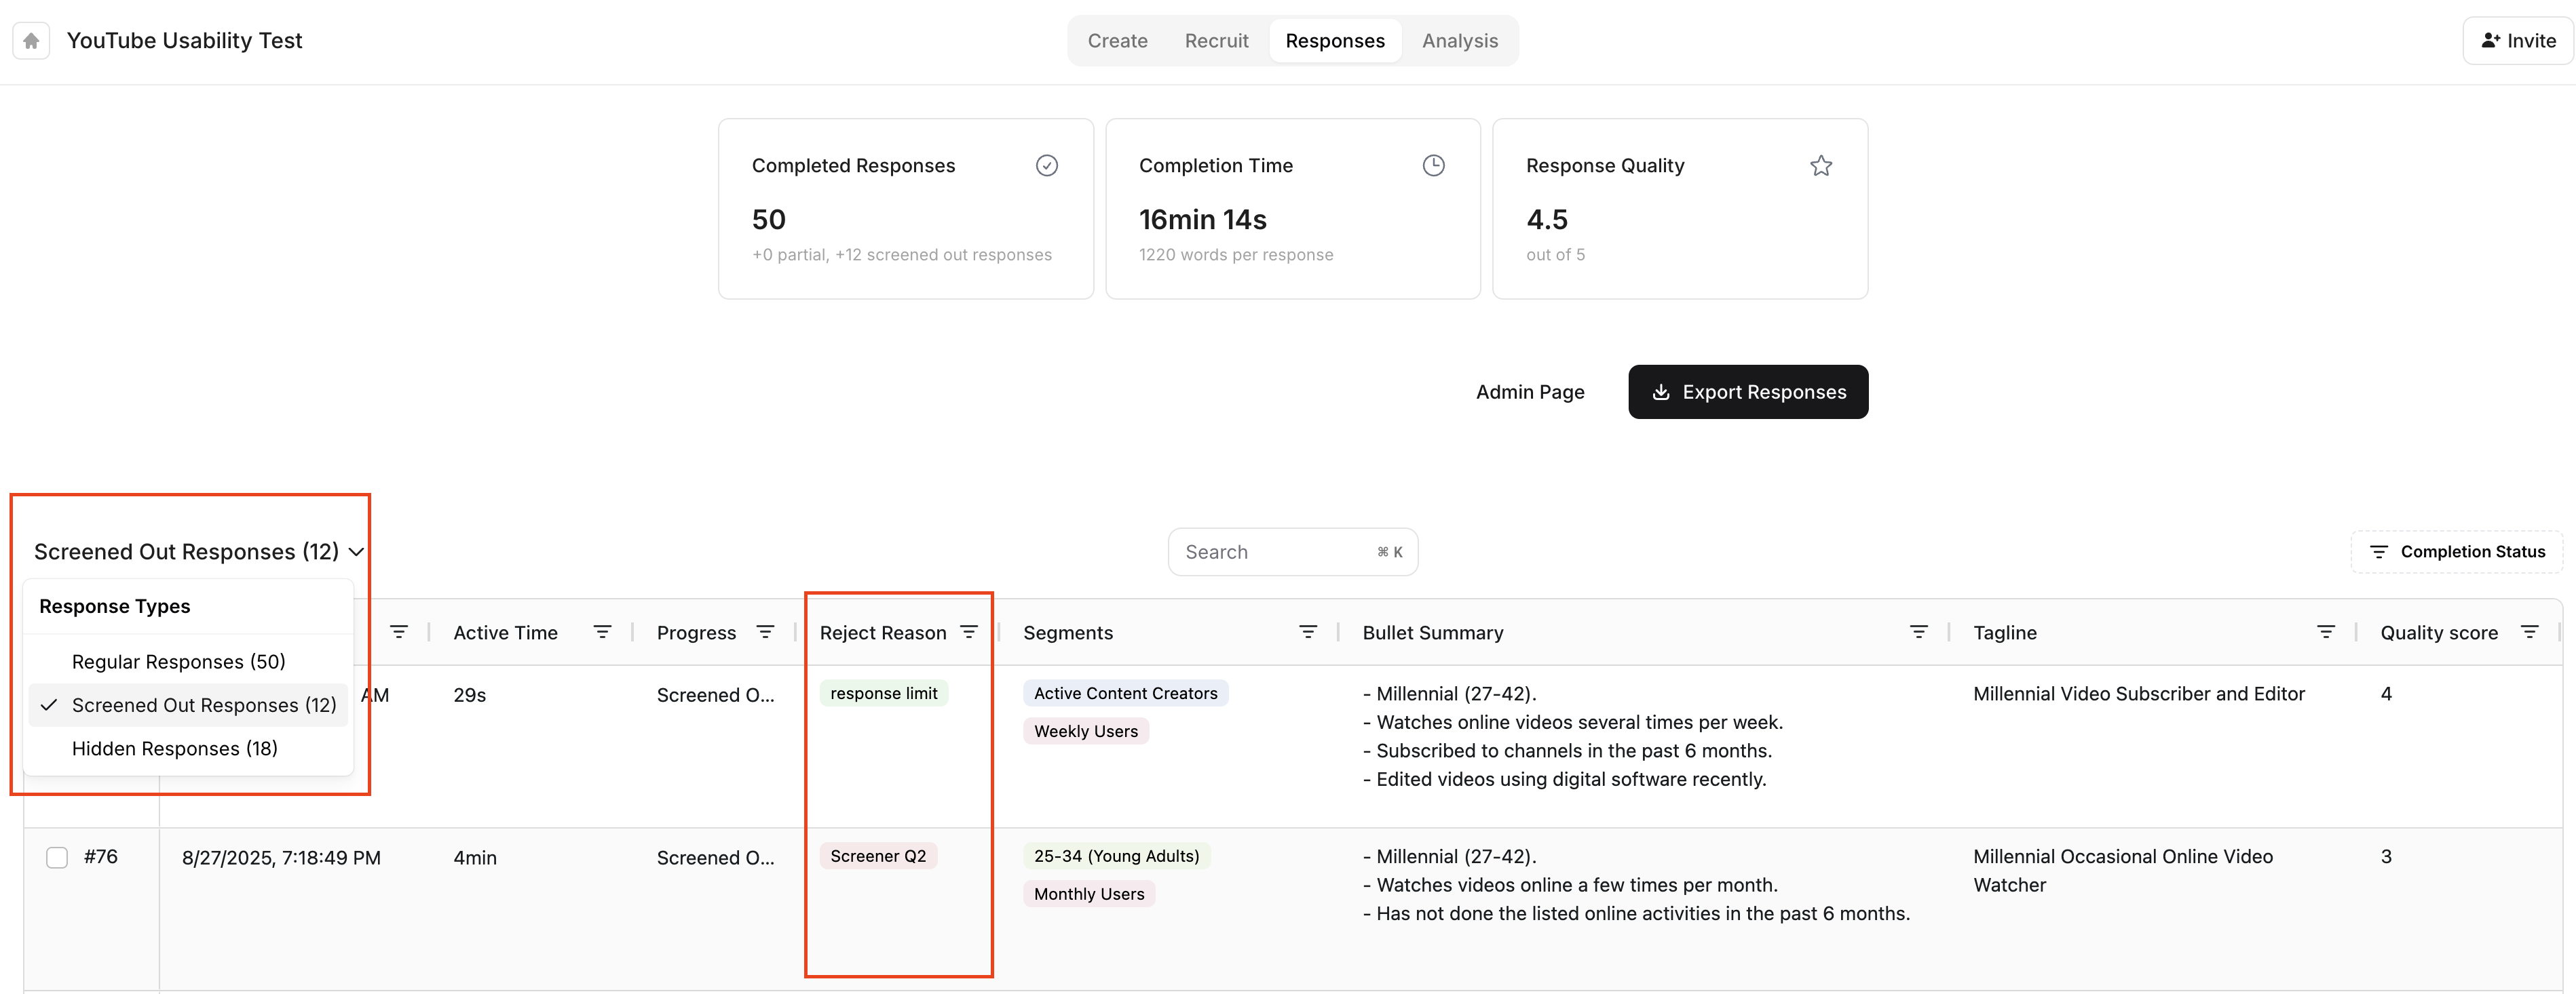Viewport: 2576px width, 994px height.
Task: Click the Reject Reason filter icon
Action: click(968, 633)
